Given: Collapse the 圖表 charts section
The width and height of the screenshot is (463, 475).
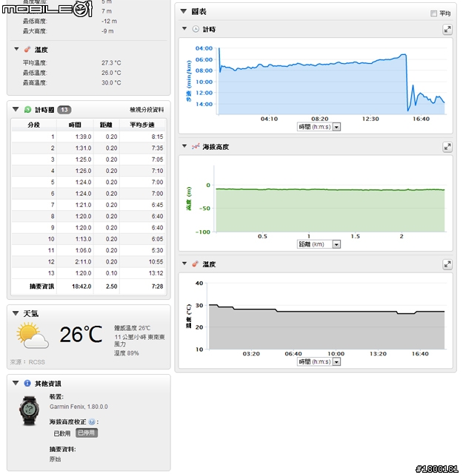Looking at the screenshot, I should click(183, 12).
